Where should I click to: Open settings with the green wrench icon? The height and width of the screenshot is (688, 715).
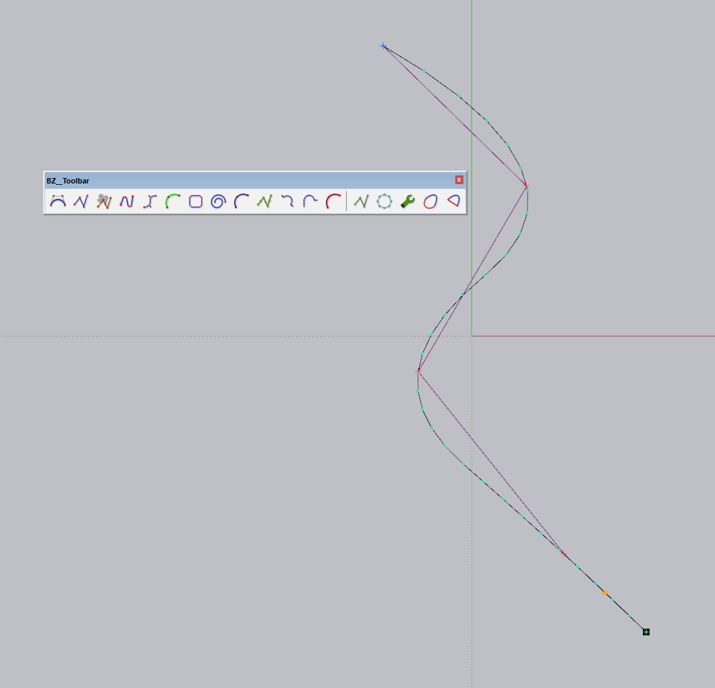tap(407, 201)
